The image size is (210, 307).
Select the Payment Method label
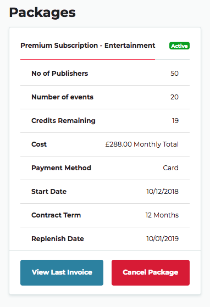point(62,168)
